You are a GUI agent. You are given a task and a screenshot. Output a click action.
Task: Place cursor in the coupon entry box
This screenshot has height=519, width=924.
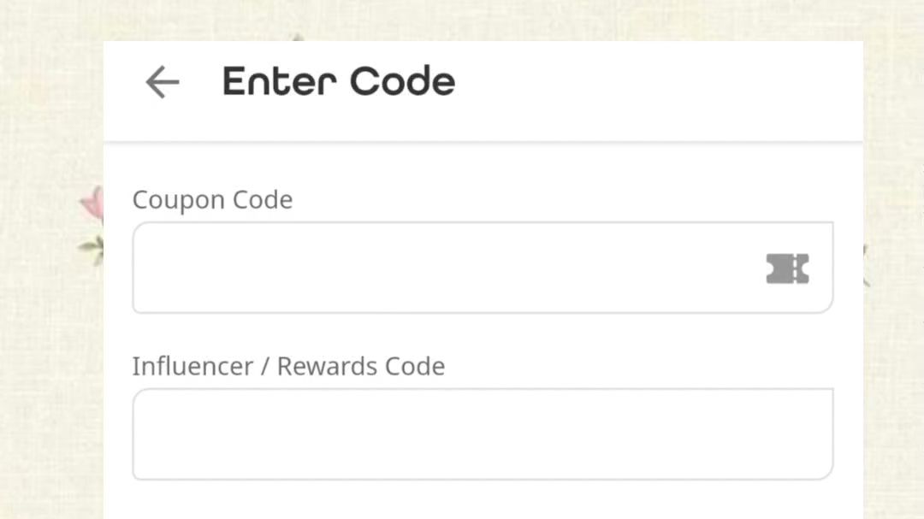445,268
